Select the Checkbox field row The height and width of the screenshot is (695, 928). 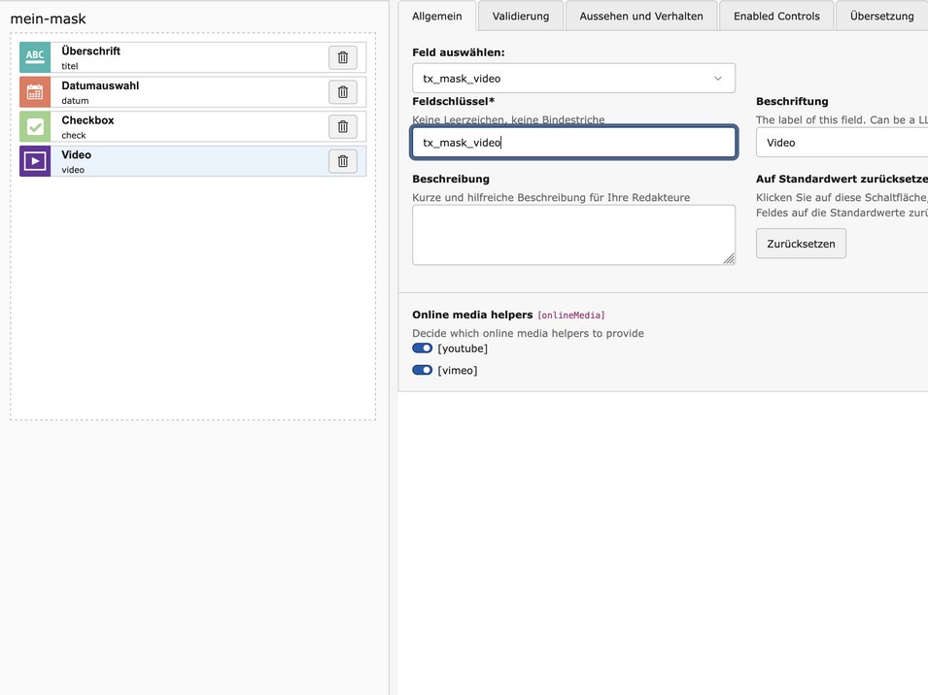pyautogui.click(x=193, y=126)
